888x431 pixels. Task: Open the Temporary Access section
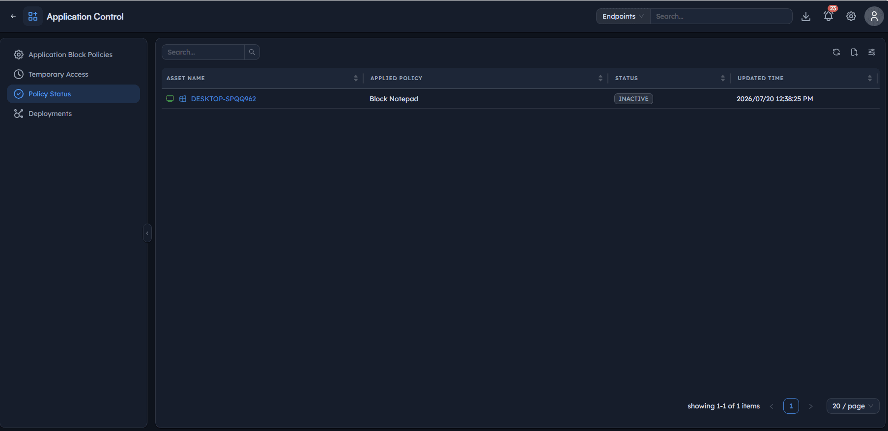point(73,74)
